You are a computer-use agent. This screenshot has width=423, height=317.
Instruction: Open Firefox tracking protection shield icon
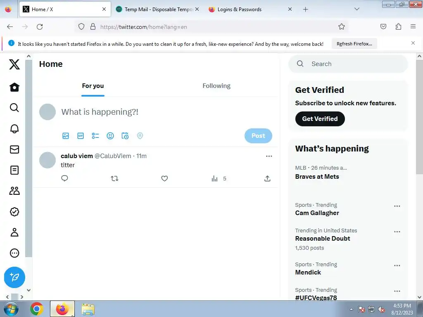pos(81,26)
